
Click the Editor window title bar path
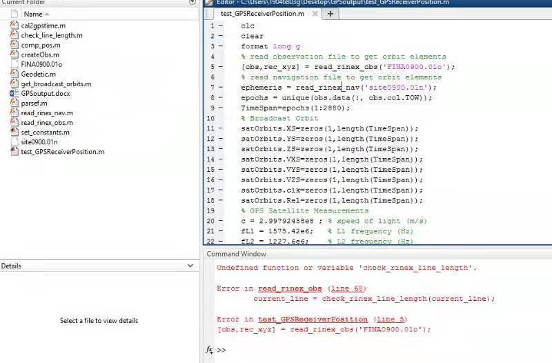point(333,3)
